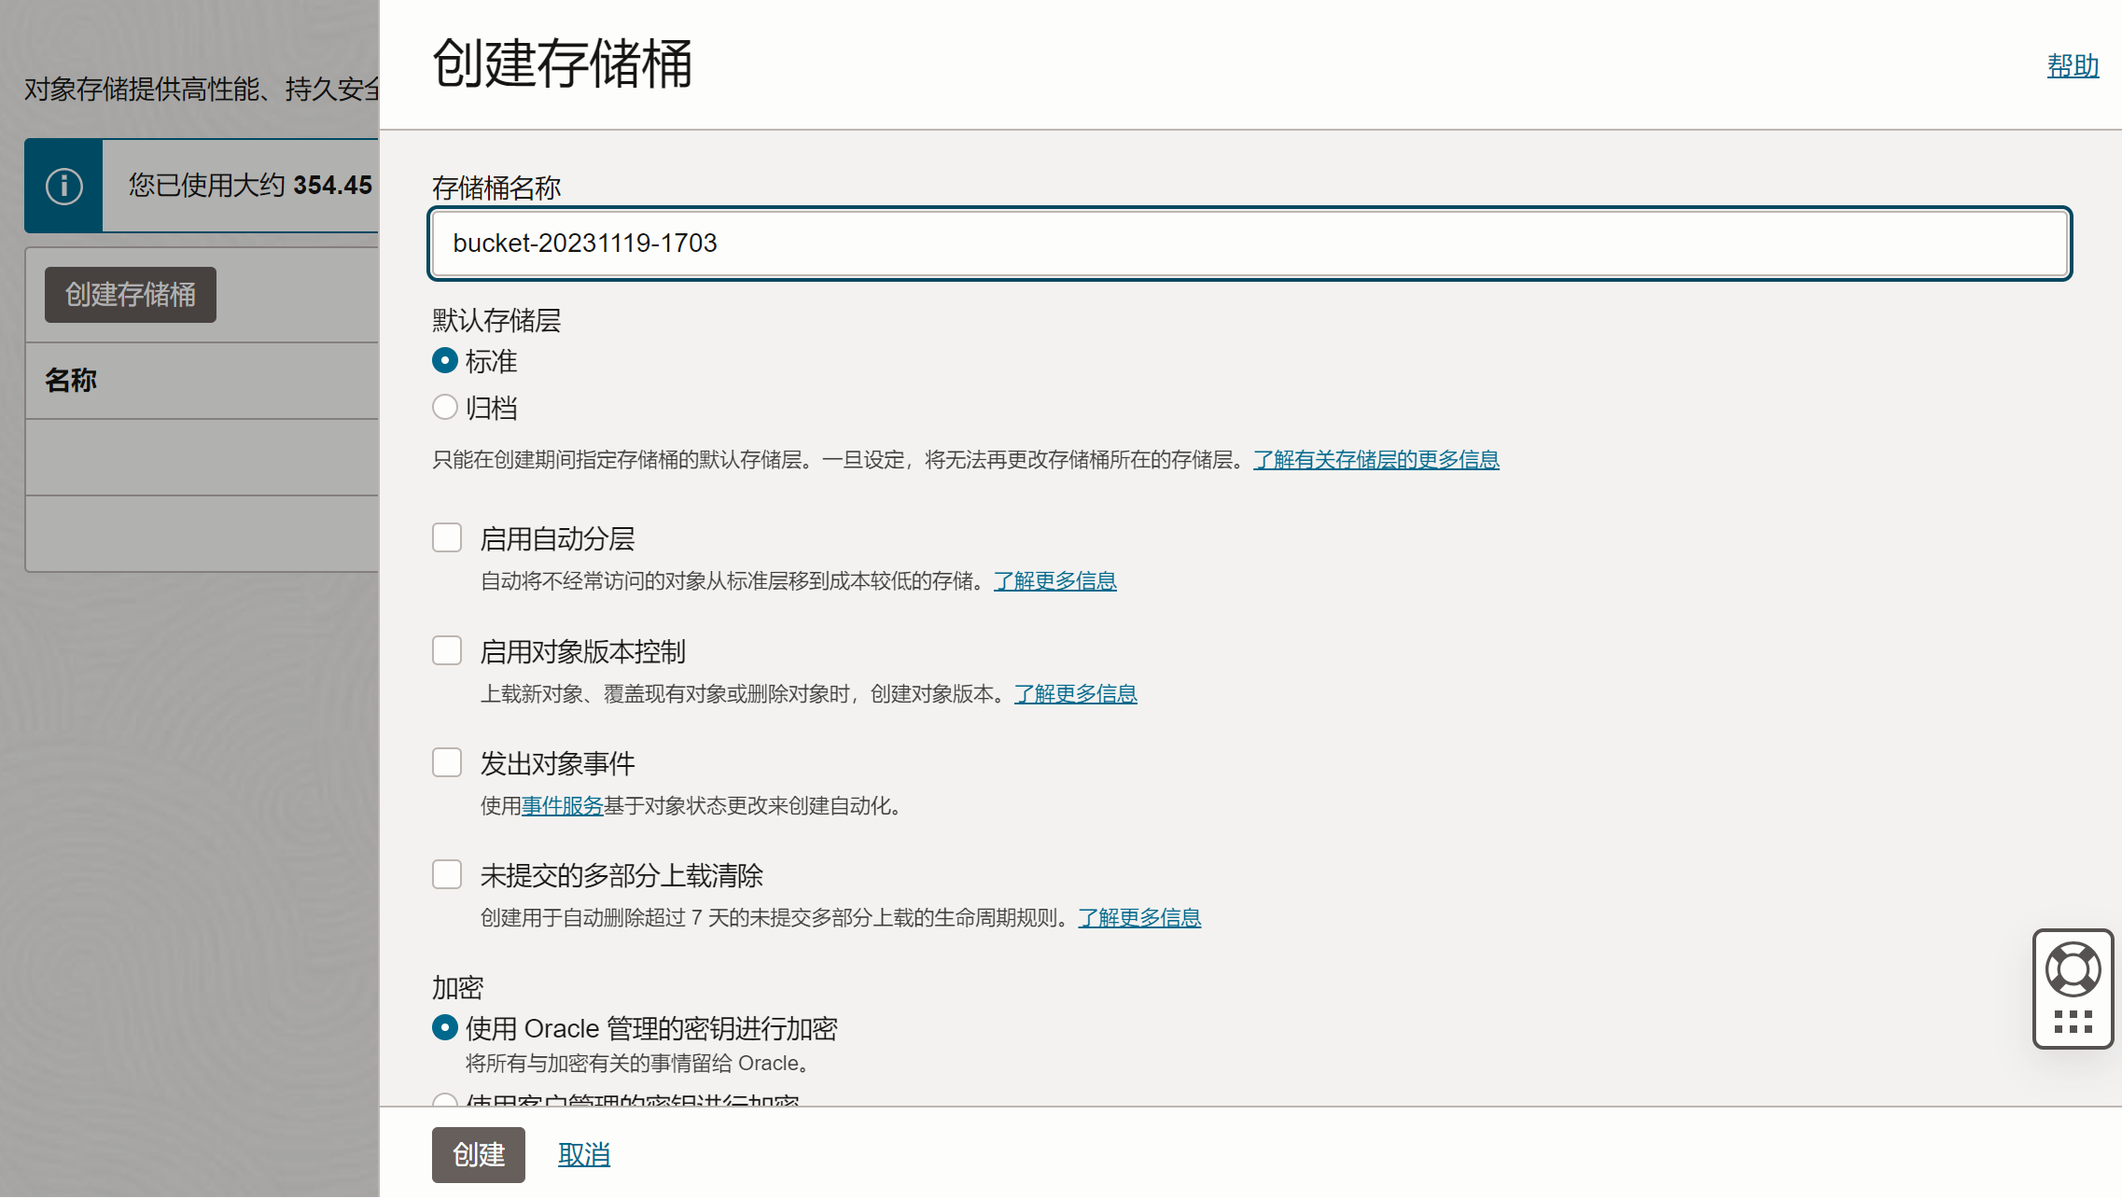The height and width of the screenshot is (1198, 2122).
Task: Open the life-buoy support widget
Action: (2073, 969)
